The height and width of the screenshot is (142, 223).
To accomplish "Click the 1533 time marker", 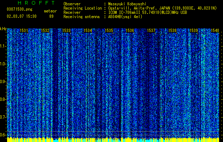I will [x=66, y=31].
